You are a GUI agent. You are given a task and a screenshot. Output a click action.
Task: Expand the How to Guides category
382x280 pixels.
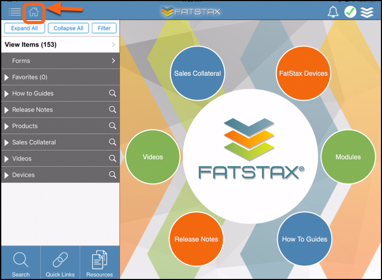[x=7, y=93]
